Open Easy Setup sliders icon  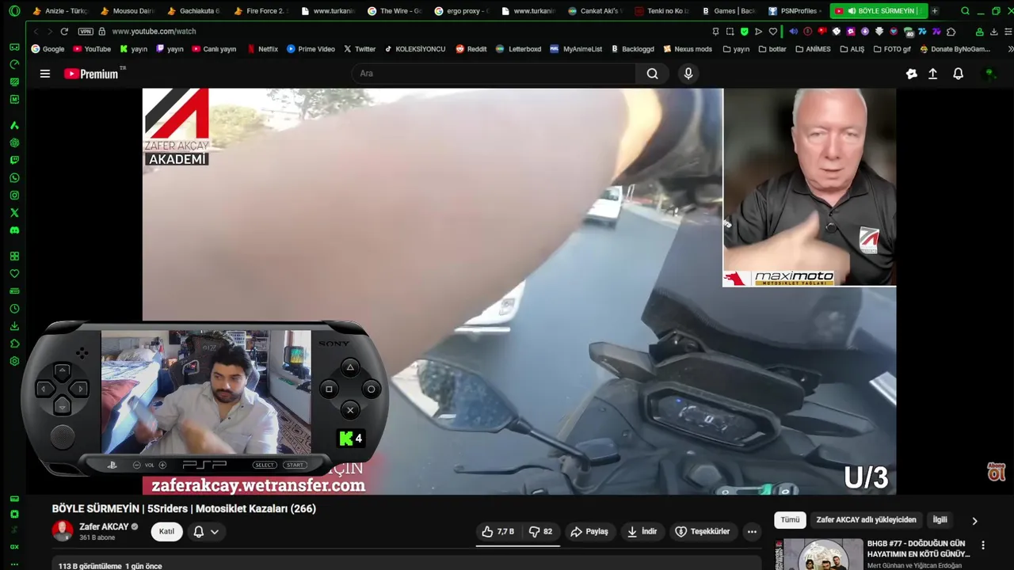pos(1008,32)
